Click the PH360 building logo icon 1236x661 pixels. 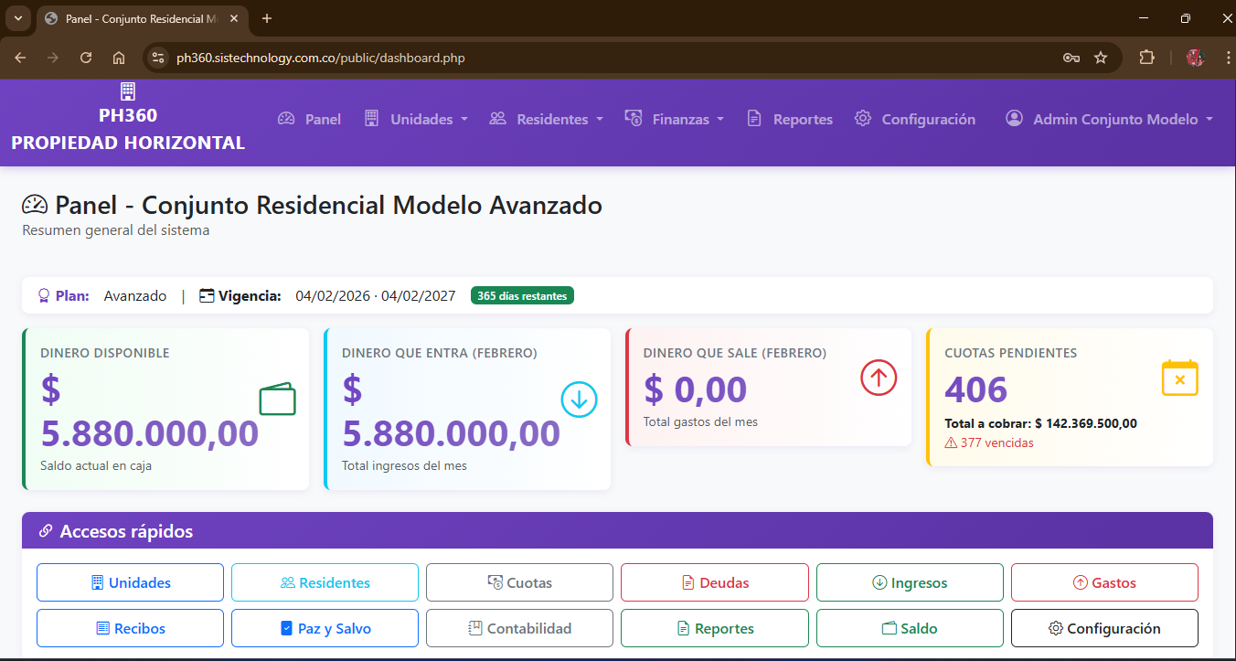pos(128,91)
